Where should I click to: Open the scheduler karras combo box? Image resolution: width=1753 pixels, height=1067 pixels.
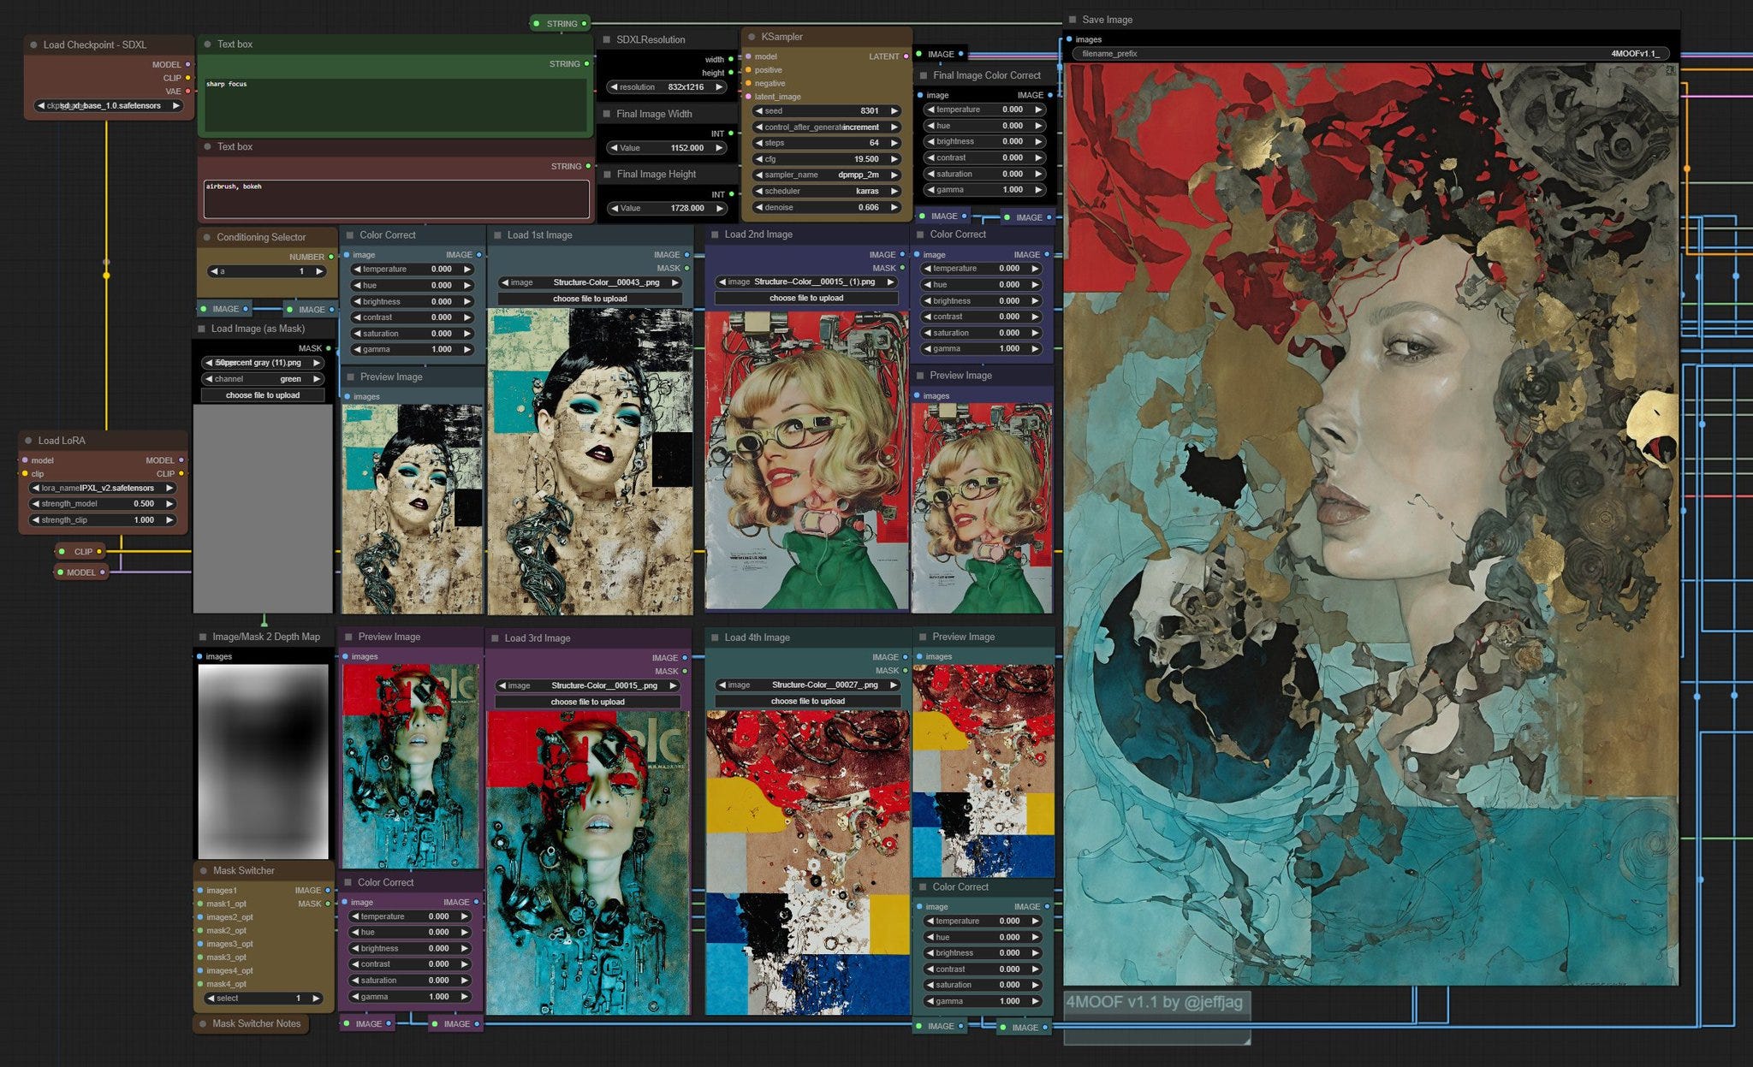[x=826, y=191]
